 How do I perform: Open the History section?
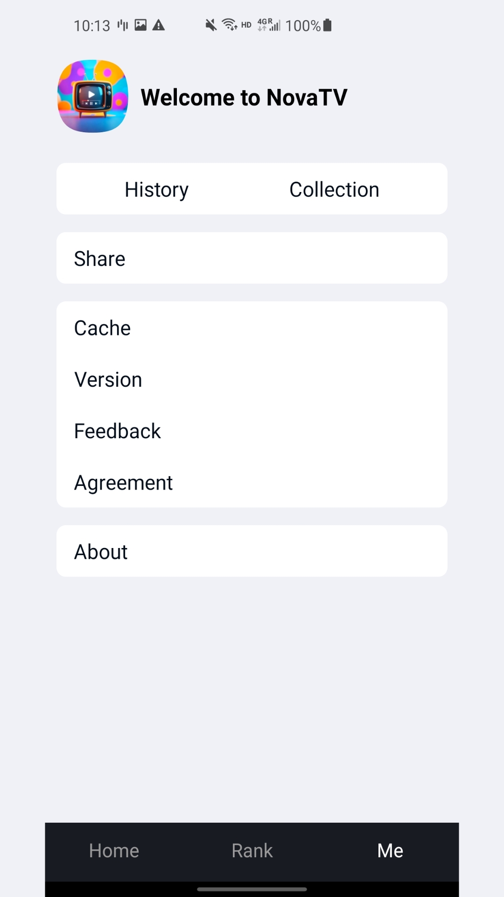click(x=156, y=189)
